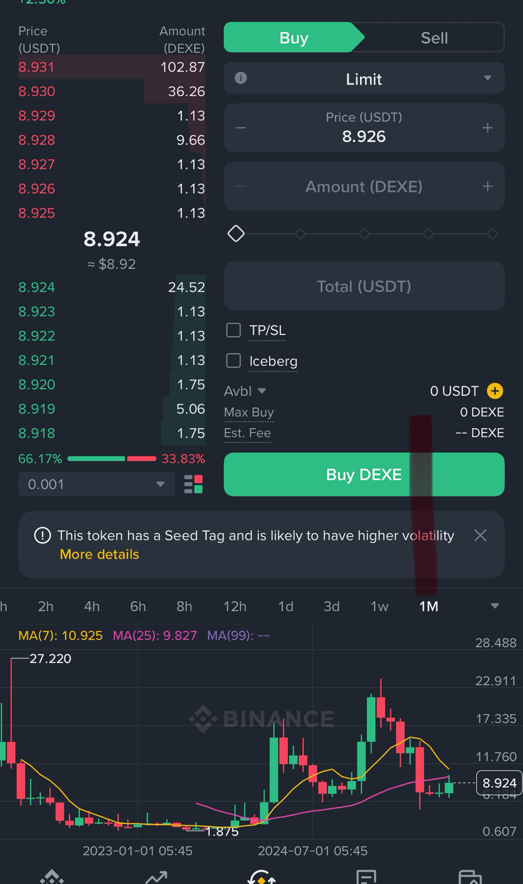Tap the yellow plus to deposit USDT

(495, 391)
